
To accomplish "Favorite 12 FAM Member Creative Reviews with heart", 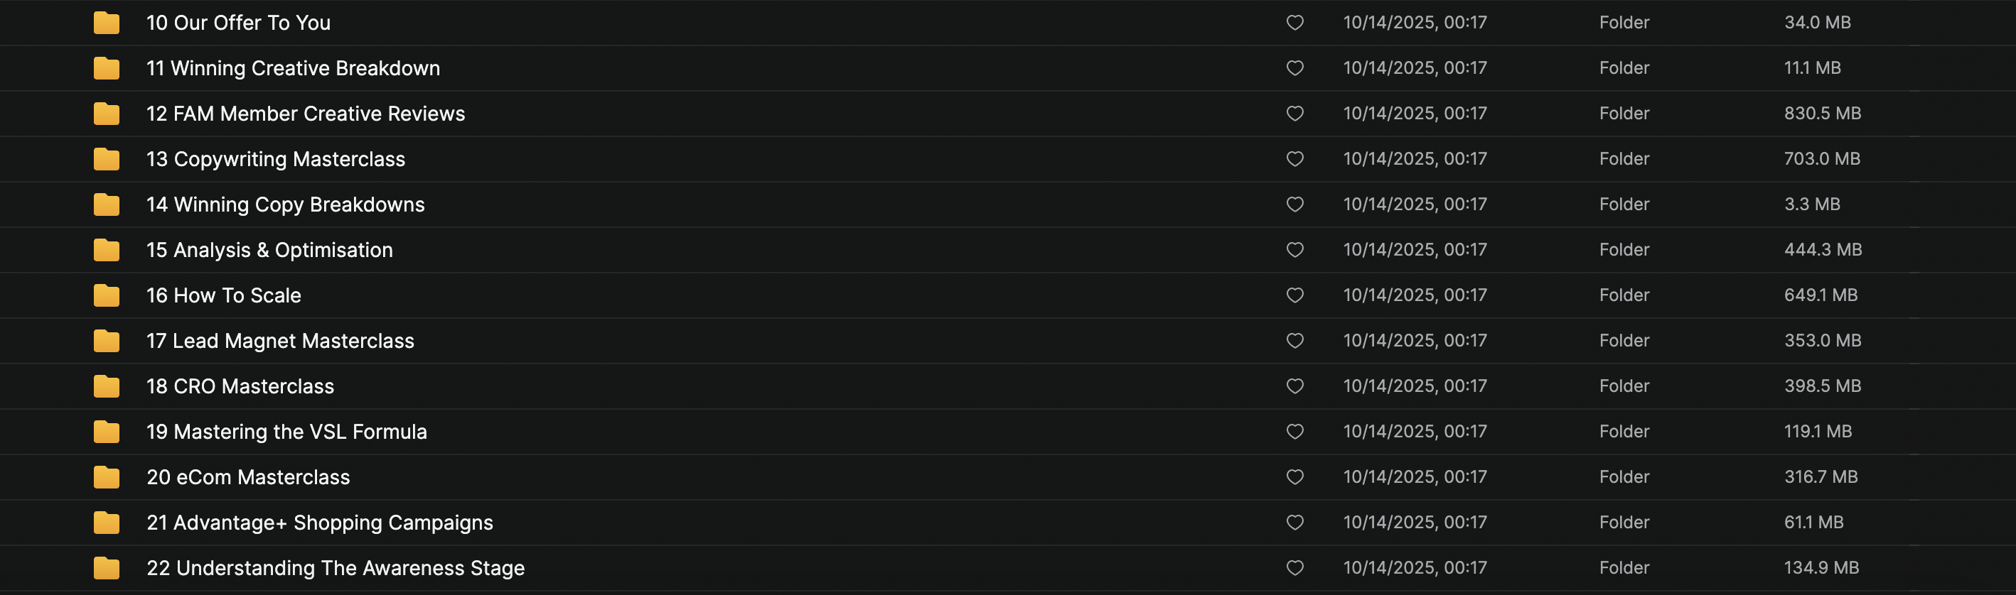I will (x=1294, y=114).
